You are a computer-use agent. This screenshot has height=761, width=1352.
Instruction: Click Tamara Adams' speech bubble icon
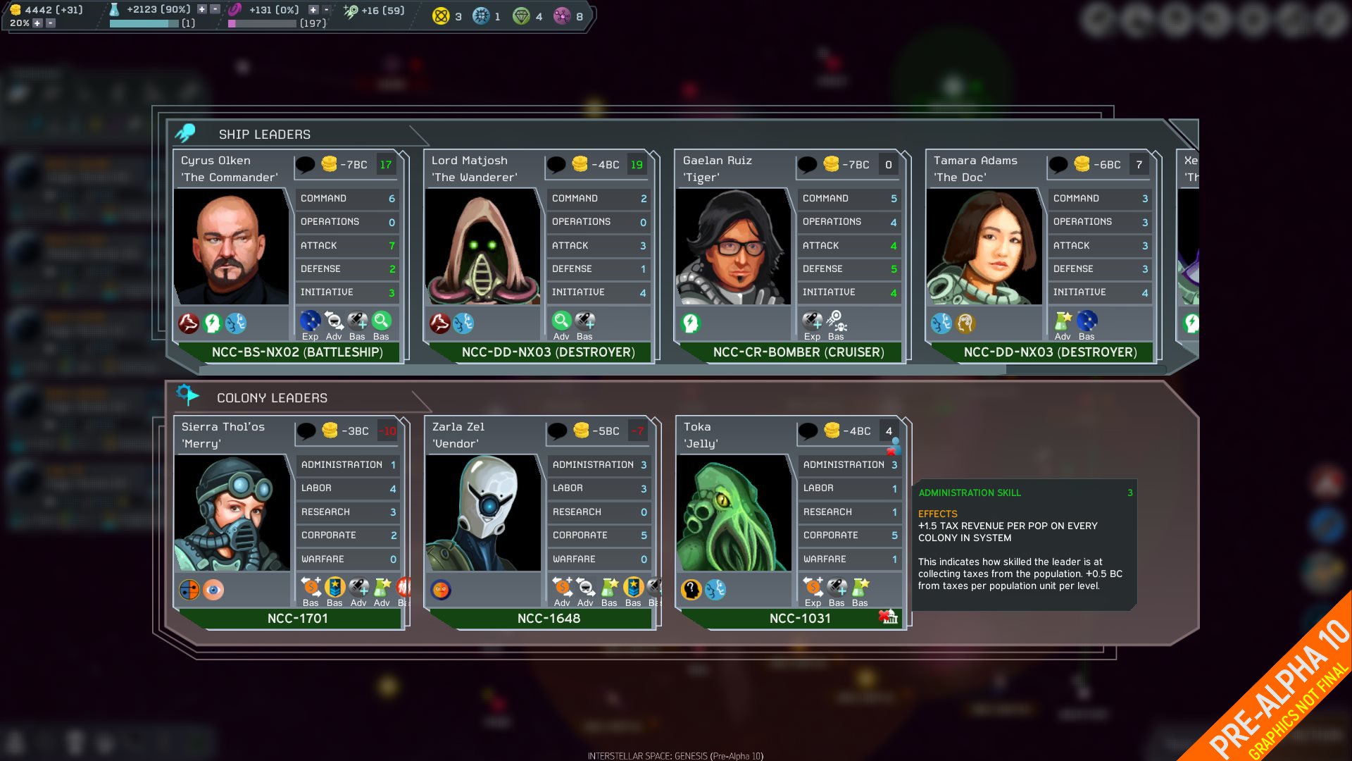coord(1058,165)
